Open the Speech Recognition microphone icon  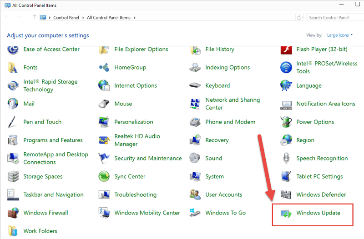click(286, 158)
